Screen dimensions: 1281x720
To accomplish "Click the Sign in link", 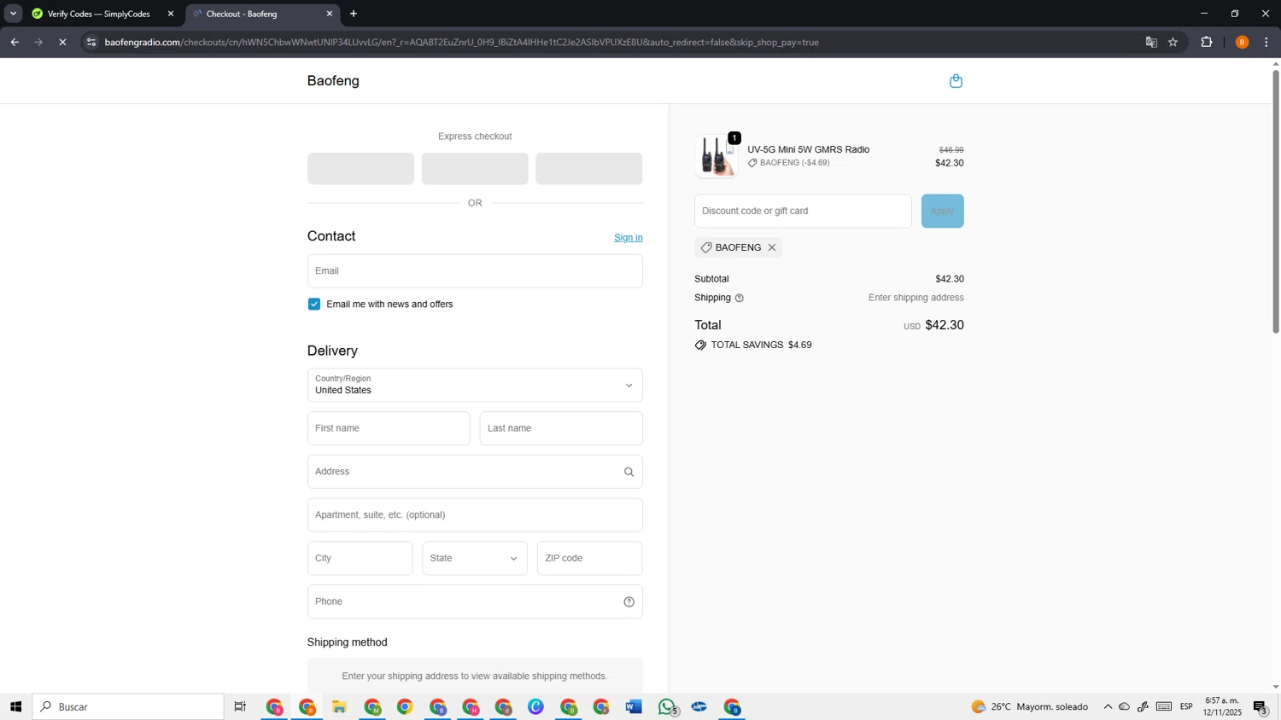I will point(629,238).
